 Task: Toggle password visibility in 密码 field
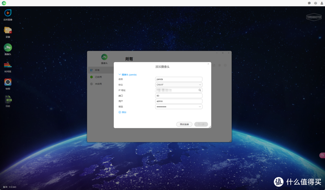pos(200,107)
